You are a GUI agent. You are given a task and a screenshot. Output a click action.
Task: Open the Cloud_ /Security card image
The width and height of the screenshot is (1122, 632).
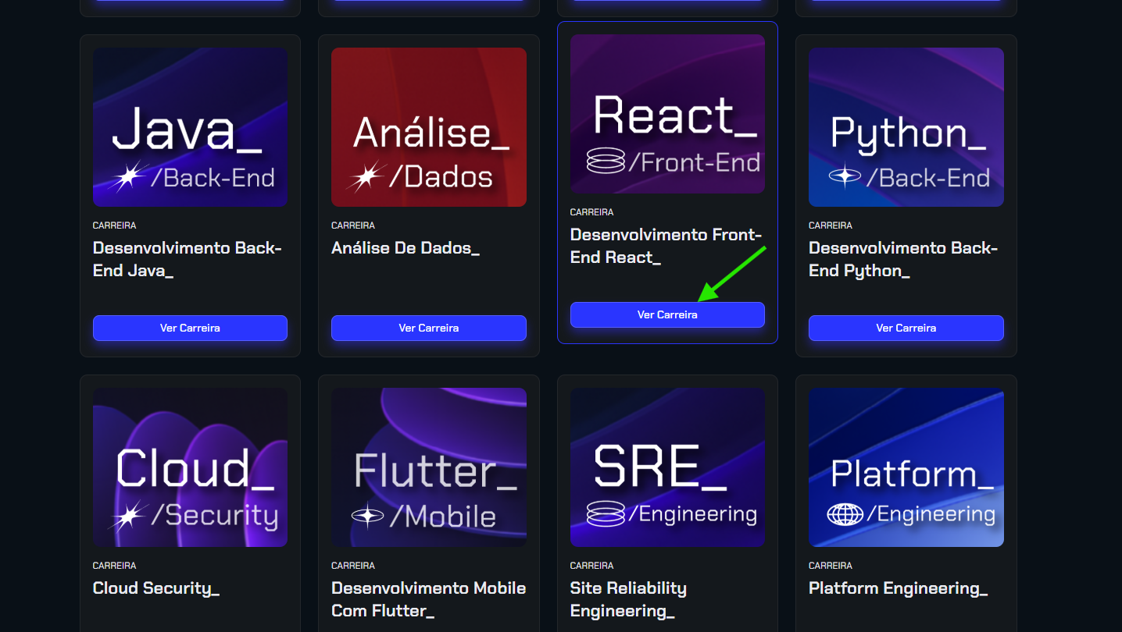click(x=190, y=467)
